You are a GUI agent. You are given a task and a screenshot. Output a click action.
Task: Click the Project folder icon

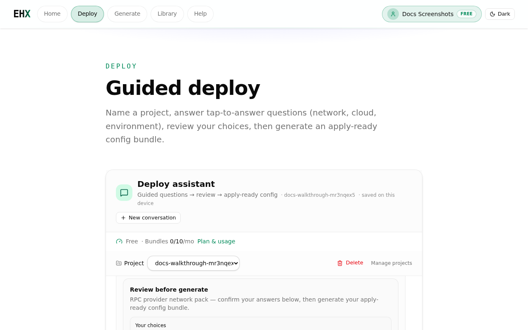(x=119, y=263)
